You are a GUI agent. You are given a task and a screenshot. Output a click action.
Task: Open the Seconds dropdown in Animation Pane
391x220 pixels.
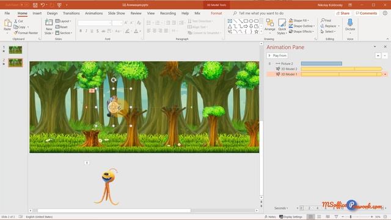[x=281, y=208]
